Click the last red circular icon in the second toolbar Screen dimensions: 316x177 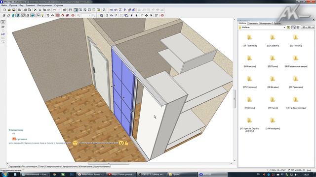[162, 15]
